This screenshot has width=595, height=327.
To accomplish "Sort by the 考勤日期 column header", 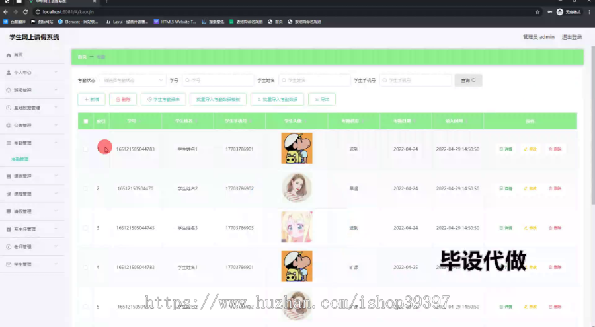I will coord(406,121).
